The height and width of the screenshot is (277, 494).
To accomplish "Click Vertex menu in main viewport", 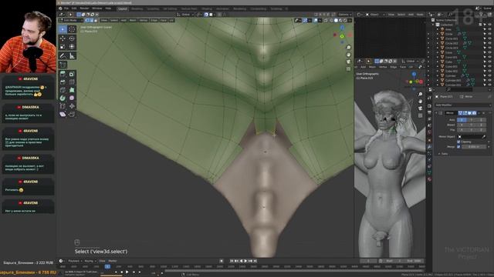I will click(144, 21).
